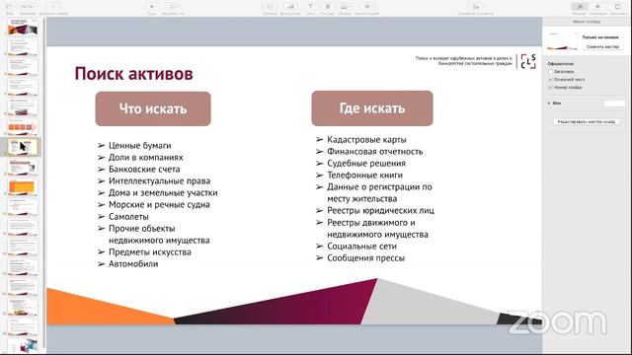Click the 'Сообщения прессы' bullet text

tap(366, 258)
